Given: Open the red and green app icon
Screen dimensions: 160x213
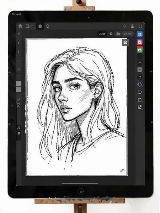Looking at the screenshot, I should (x=140, y=49).
